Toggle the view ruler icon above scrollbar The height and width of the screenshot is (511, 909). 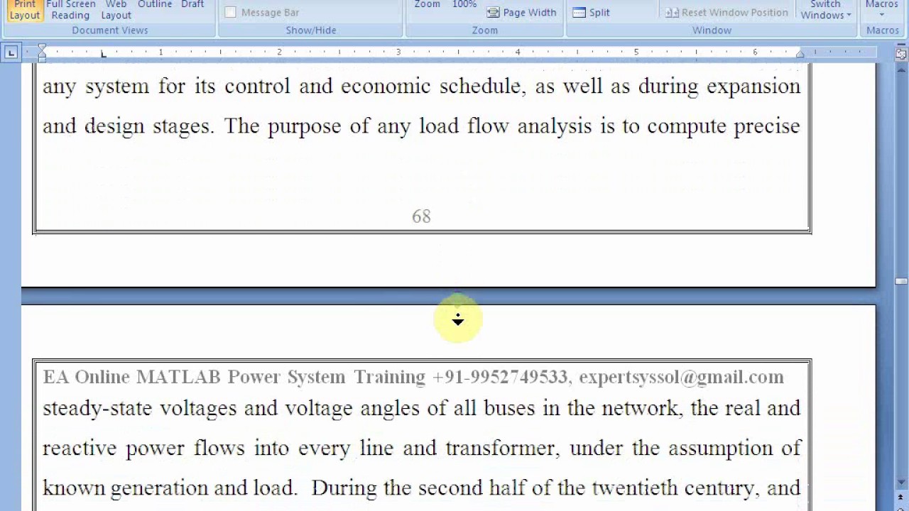901,53
